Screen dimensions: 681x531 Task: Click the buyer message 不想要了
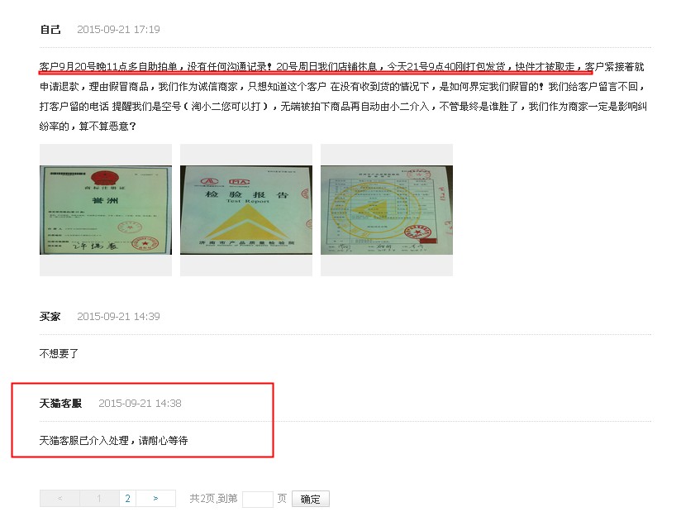pos(59,354)
